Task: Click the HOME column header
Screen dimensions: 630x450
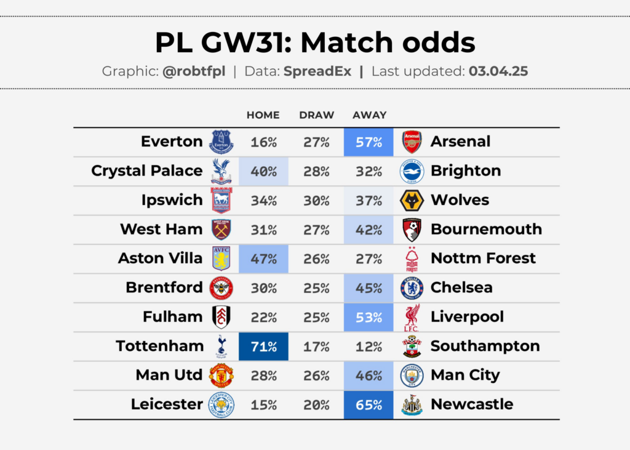Action: pyautogui.click(x=263, y=115)
